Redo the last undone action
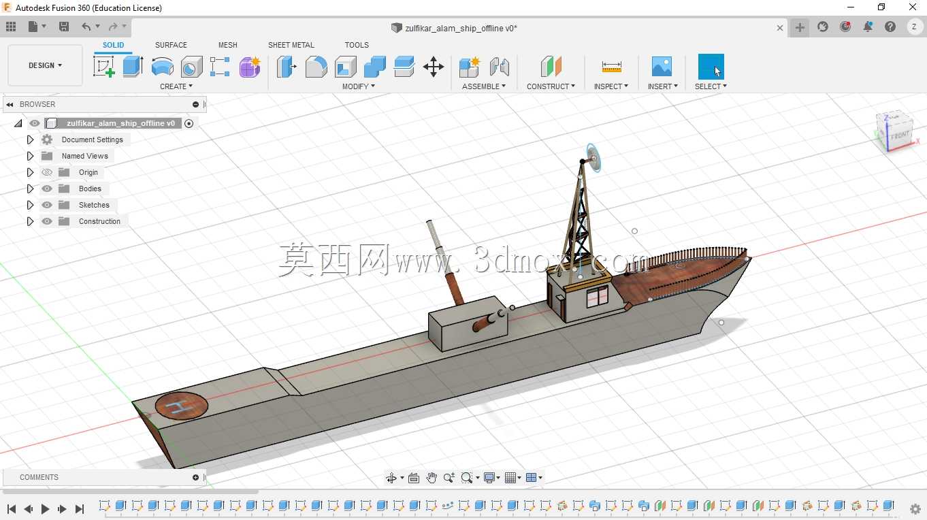Image resolution: width=927 pixels, height=520 pixels. pyautogui.click(x=113, y=27)
